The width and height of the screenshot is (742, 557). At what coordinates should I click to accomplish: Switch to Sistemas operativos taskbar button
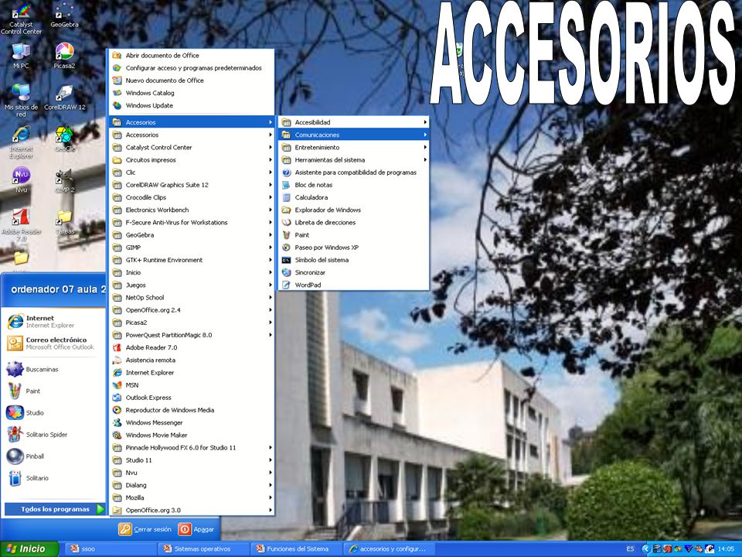coord(203,549)
